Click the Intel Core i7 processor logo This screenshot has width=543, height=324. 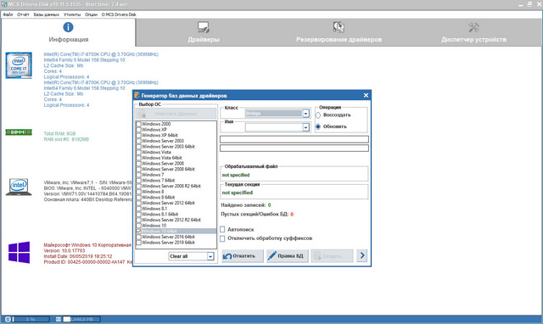coord(19,65)
